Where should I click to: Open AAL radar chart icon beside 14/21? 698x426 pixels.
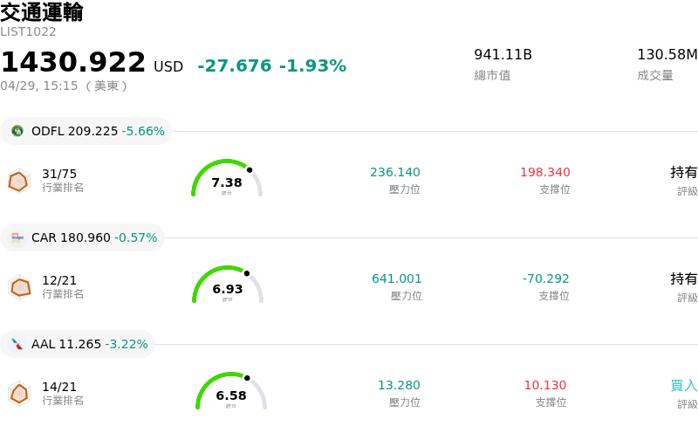click(x=19, y=394)
